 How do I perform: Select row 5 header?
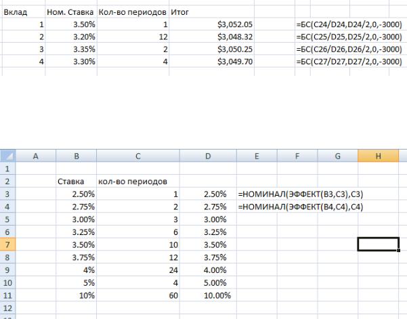click(x=7, y=219)
